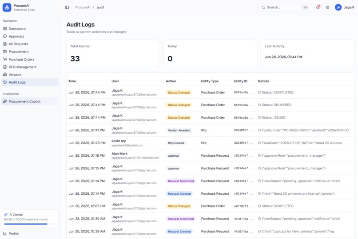Click the ProcureAI breadcrumb link
The height and width of the screenshot is (239, 358).
83,7
